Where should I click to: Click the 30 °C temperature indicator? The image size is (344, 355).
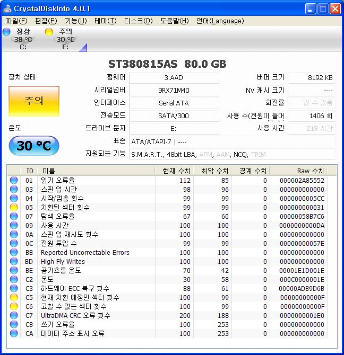pyautogui.click(x=34, y=146)
